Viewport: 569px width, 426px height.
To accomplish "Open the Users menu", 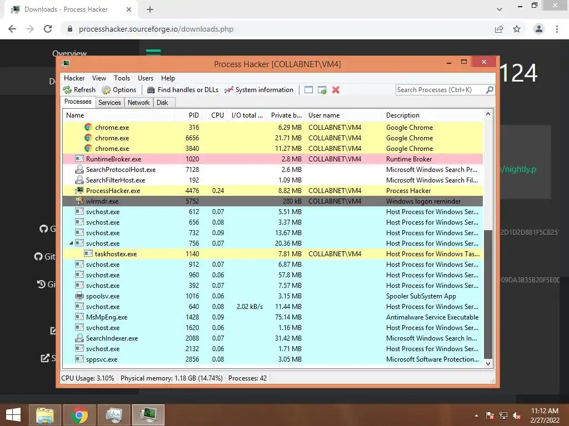I will 146,78.
